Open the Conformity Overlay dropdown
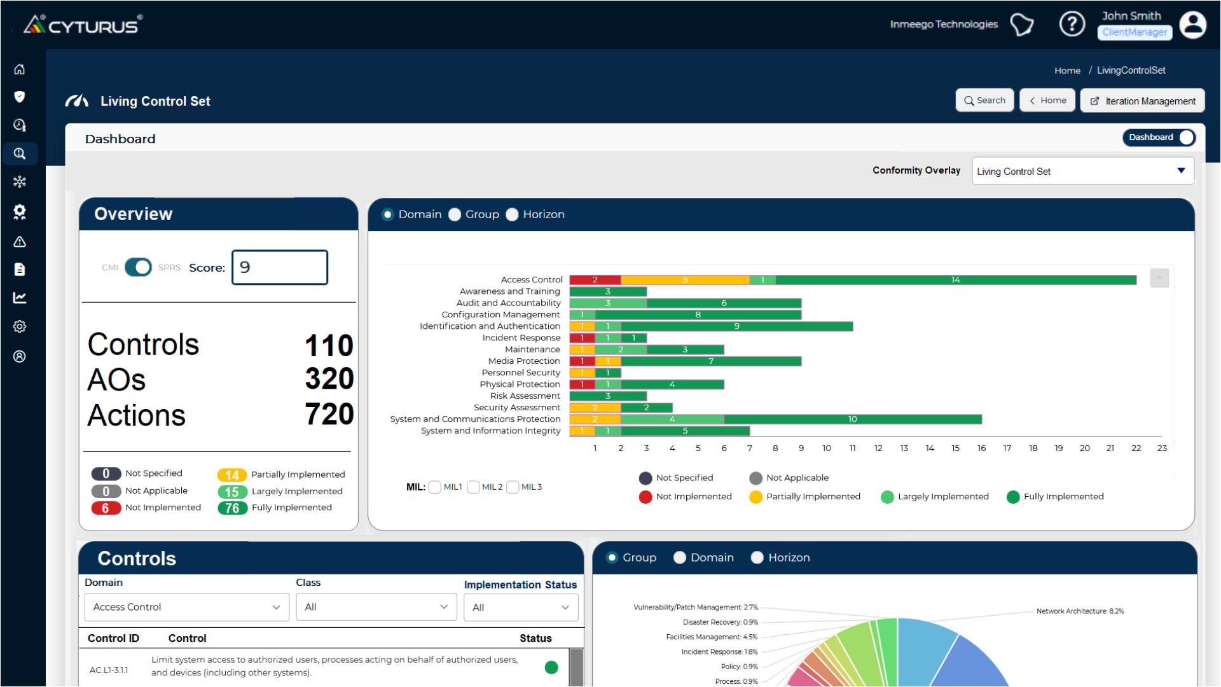Screen dimensions: 1221x687 tap(1082, 171)
